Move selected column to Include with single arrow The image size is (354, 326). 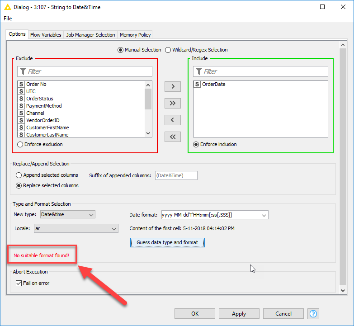click(x=172, y=86)
